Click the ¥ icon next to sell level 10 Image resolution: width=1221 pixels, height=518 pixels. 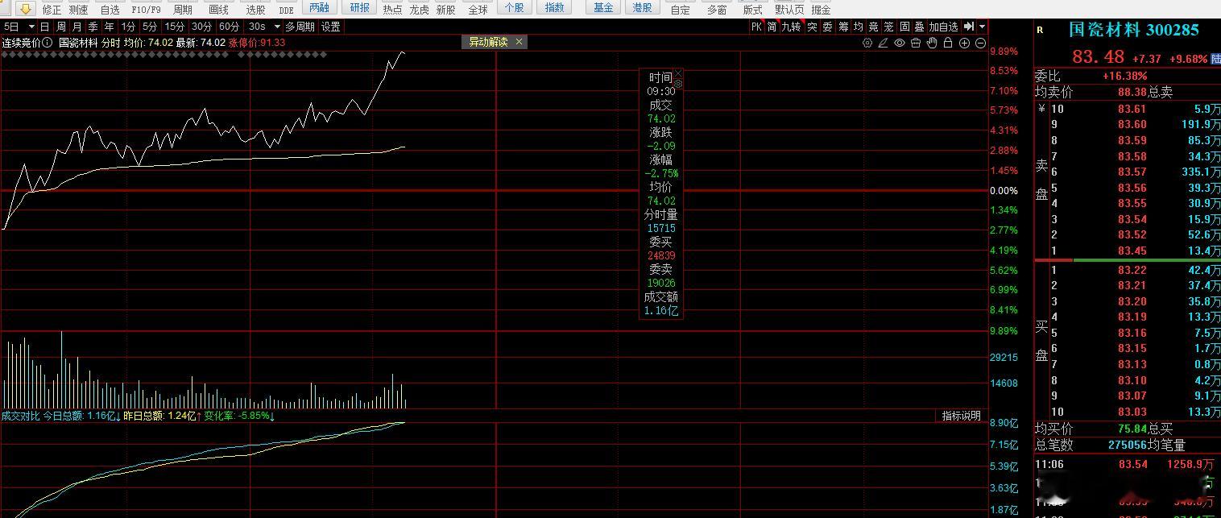1042,109
